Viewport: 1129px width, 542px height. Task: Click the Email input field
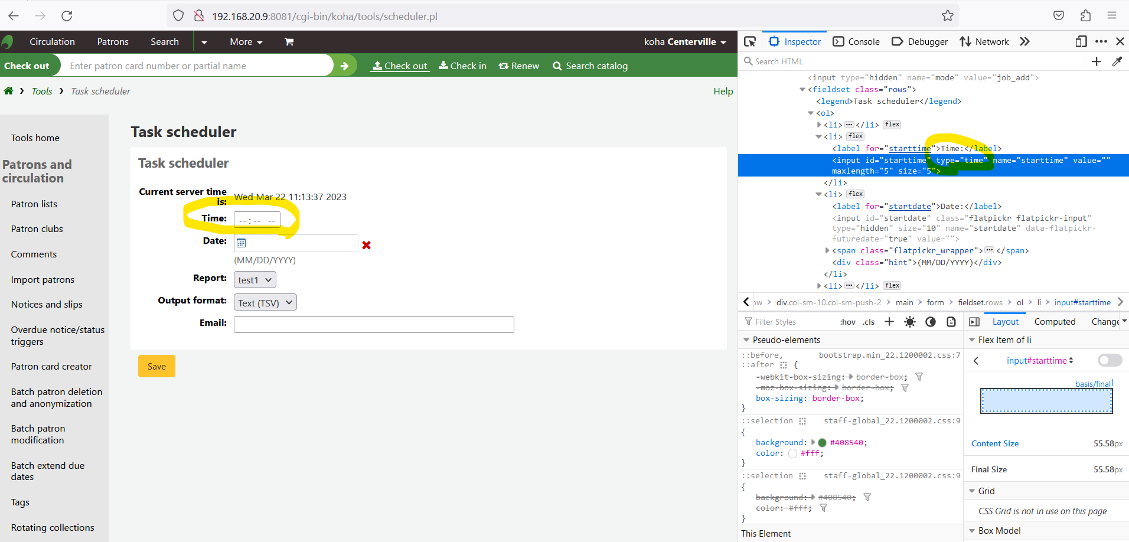(x=374, y=325)
